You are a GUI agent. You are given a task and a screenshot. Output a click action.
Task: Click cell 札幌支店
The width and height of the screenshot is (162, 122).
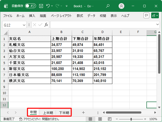[x=29, y=45]
